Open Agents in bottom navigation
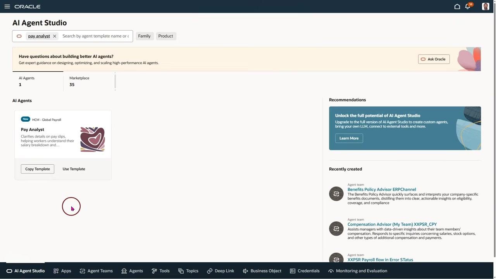This screenshot has width=496, height=279. pyautogui.click(x=132, y=271)
